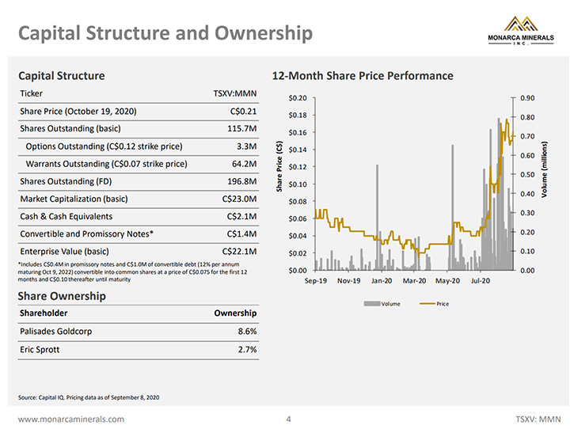Click the '3.3M' options value

tap(247, 146)
